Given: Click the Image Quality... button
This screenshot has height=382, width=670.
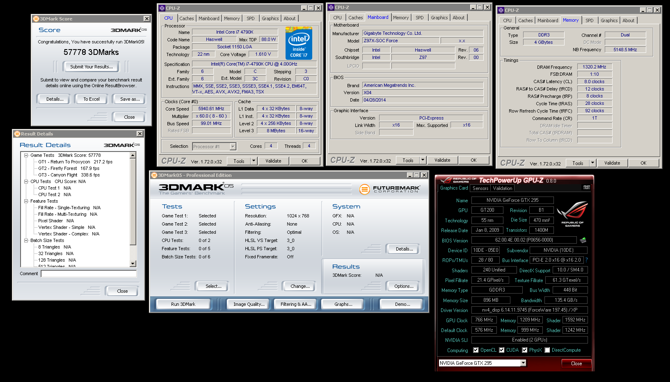Looking at the screenshot, I should 249,304.
